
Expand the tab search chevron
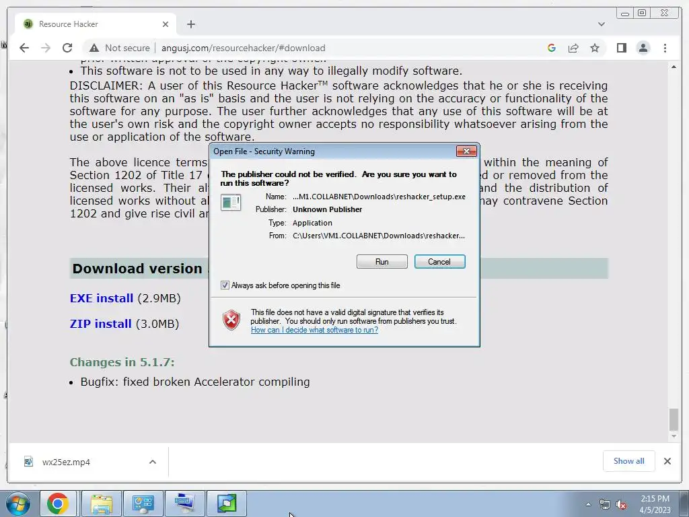(601, 24)
